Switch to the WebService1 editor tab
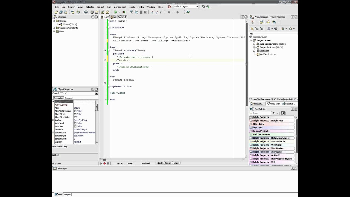This screenshot has height=197, width=350. tap(118, 17)
